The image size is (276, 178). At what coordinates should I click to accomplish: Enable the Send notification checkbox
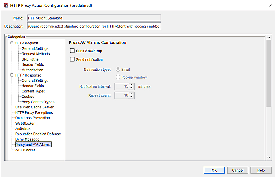point(72,59)
